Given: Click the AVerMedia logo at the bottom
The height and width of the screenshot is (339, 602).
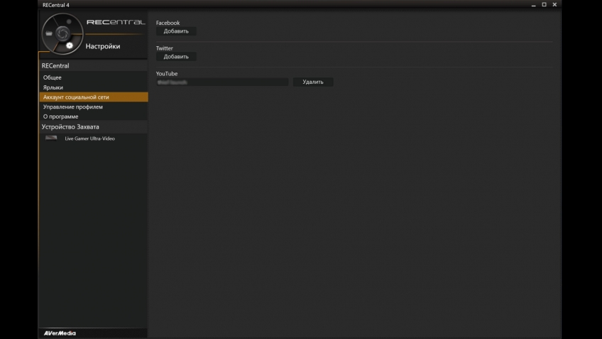Looking at the screenshot, I should click(60, 333).
